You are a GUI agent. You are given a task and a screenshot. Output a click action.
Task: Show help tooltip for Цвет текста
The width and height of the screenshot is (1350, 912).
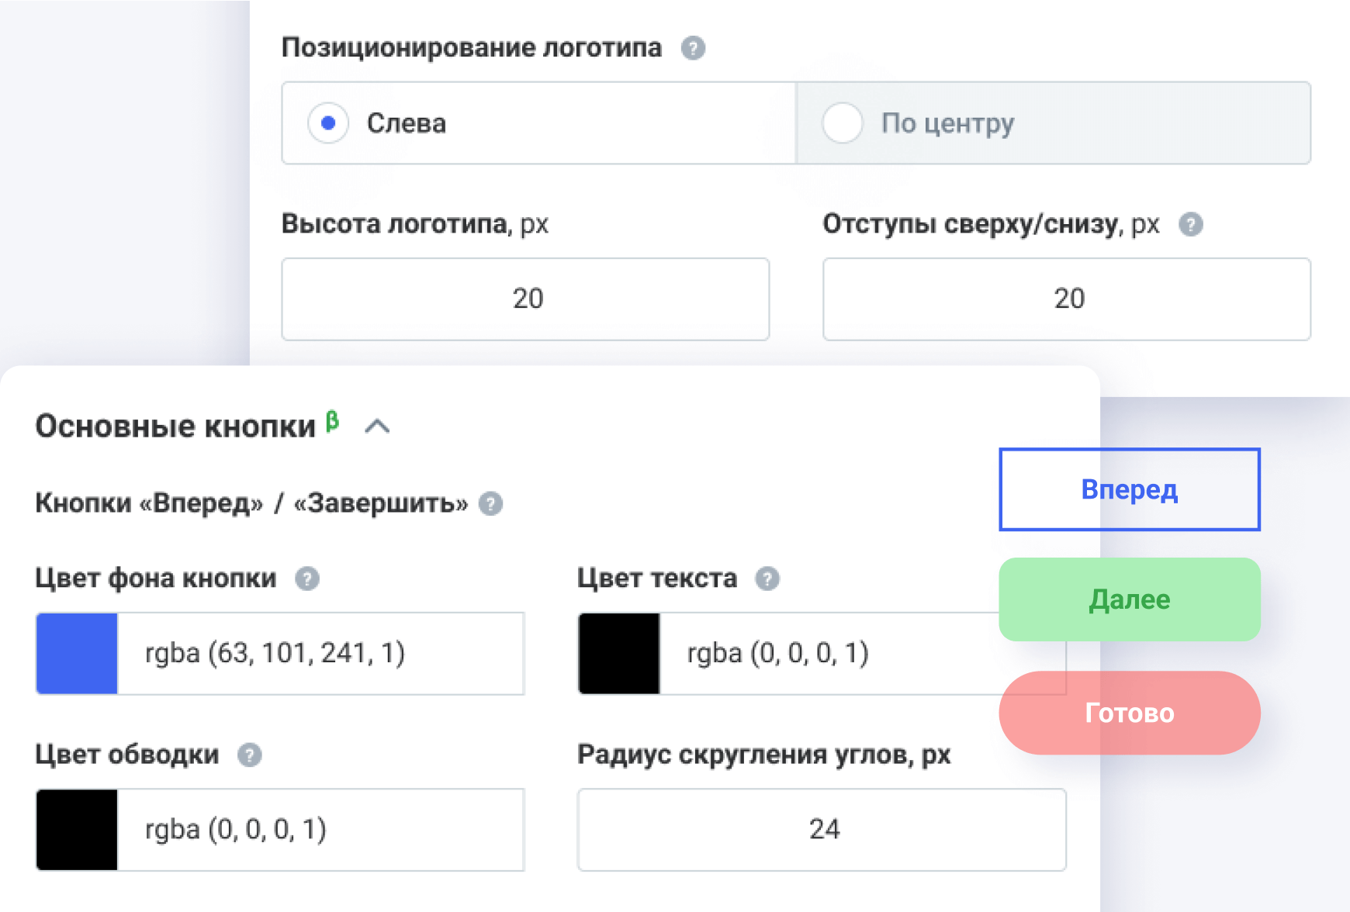(x=767, y=579)
